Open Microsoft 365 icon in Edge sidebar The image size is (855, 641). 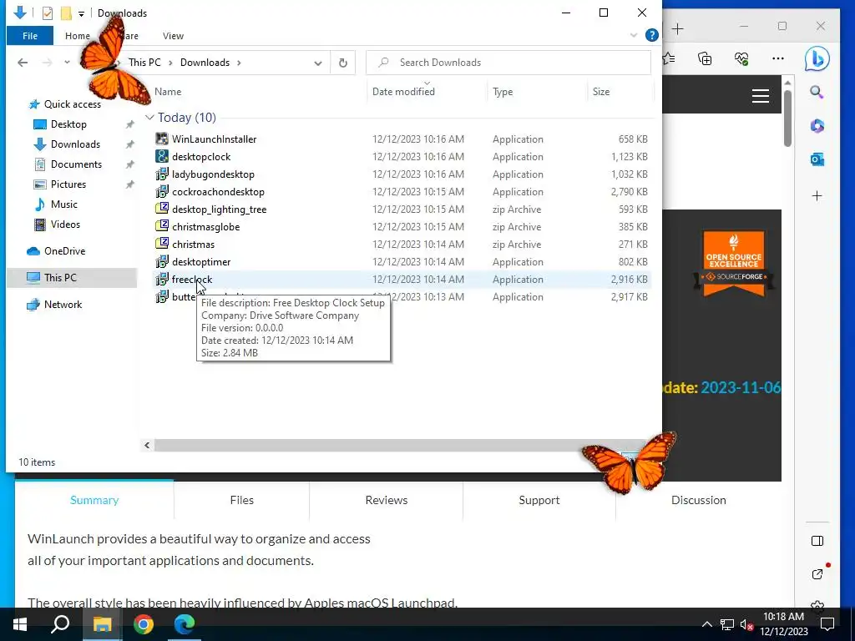point(817,126)
